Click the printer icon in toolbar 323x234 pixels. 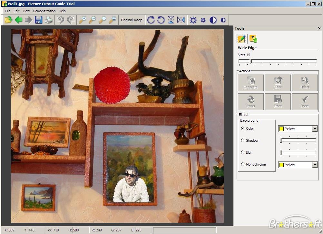tap(49, 20)
